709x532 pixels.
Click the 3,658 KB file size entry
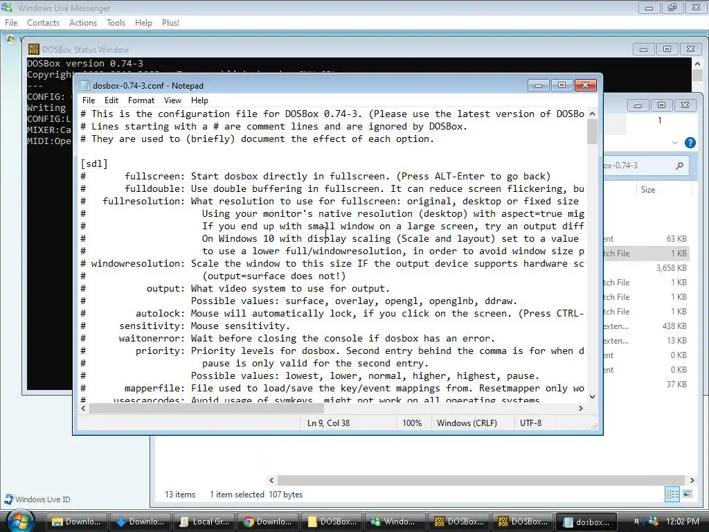pyautogui.click(x=672, y=268)
